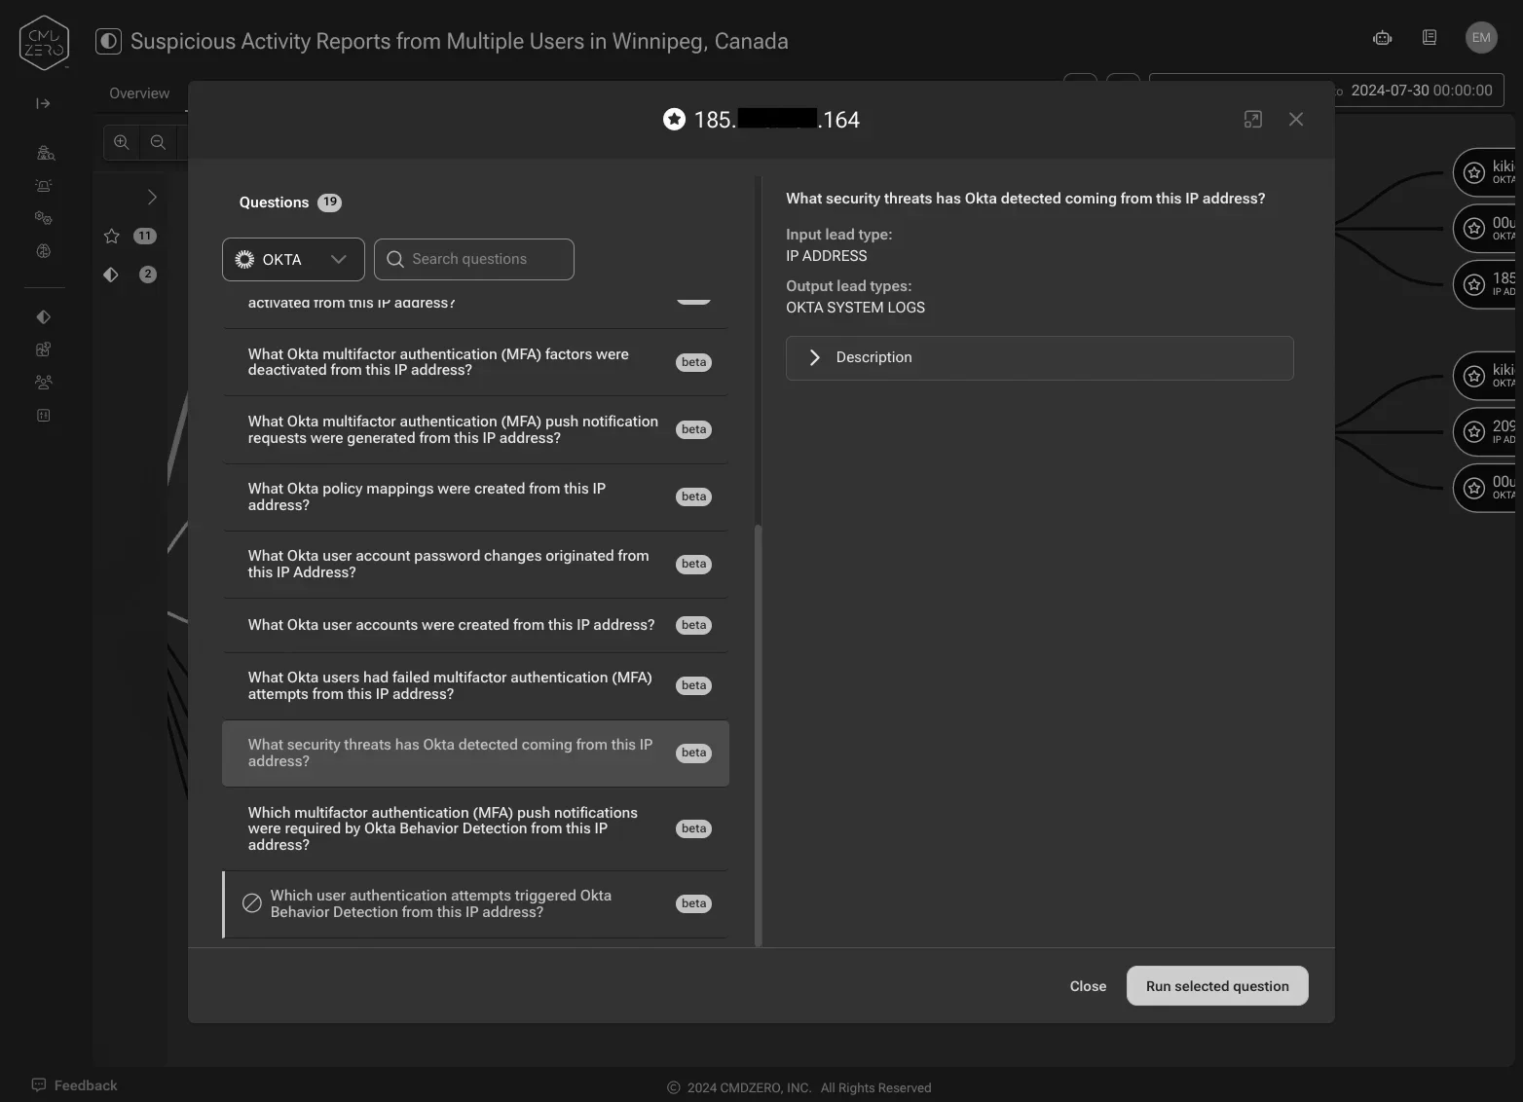Expand the side panel chevron arrow
Viewport: 1523px width, 1102px height.
coord(152,197)
